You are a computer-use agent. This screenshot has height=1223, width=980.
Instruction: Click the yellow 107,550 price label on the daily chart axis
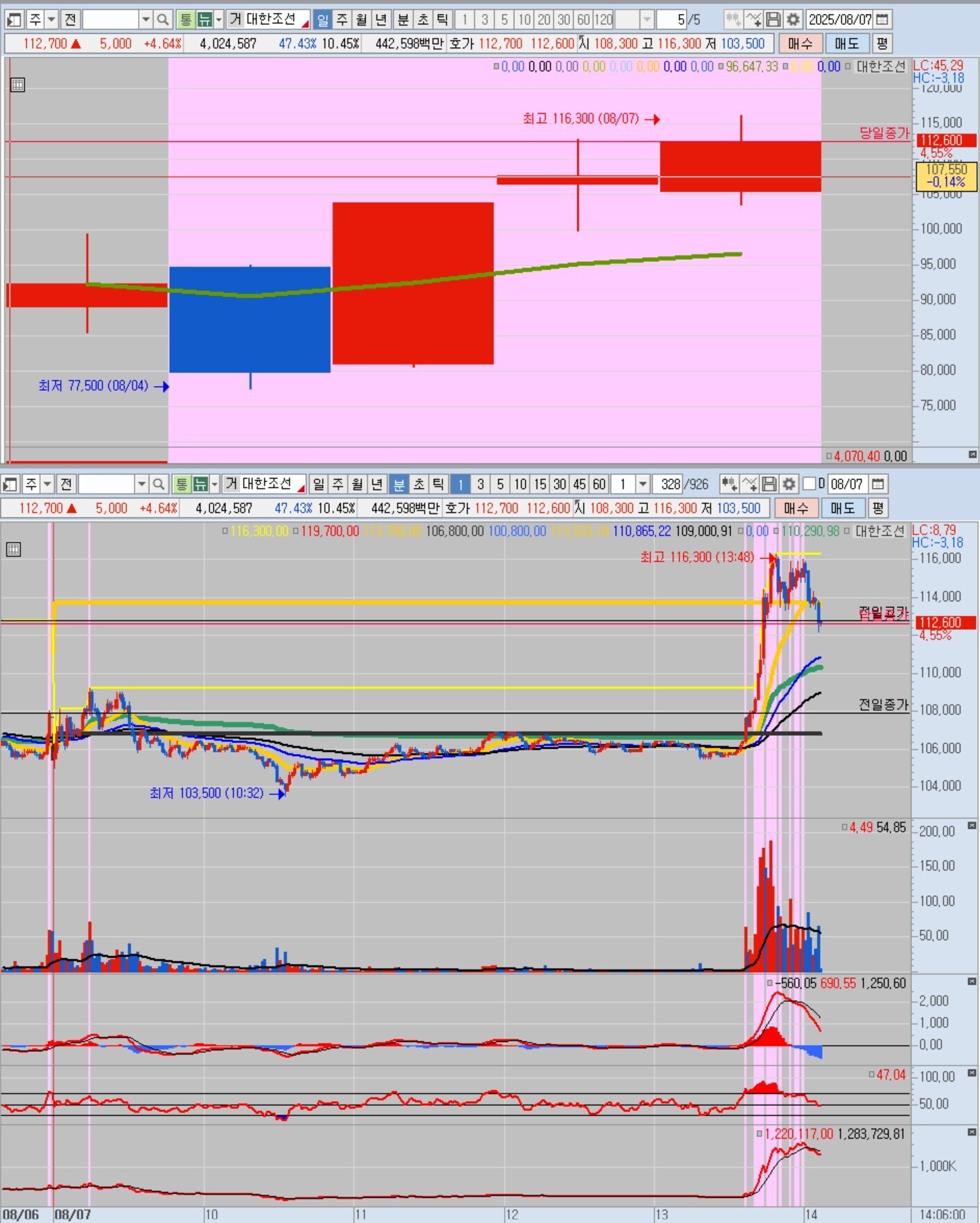coord(946,175)
